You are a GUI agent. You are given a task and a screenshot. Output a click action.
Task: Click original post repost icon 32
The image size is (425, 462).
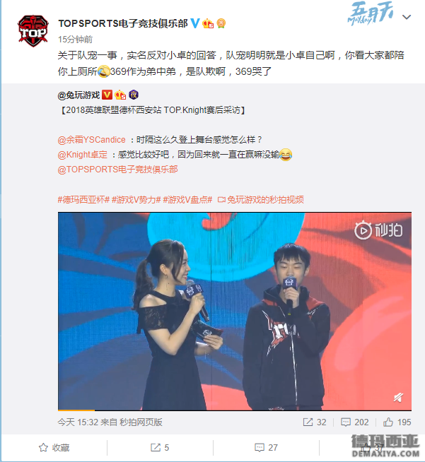pyautogui.click(x=315, y=422)
